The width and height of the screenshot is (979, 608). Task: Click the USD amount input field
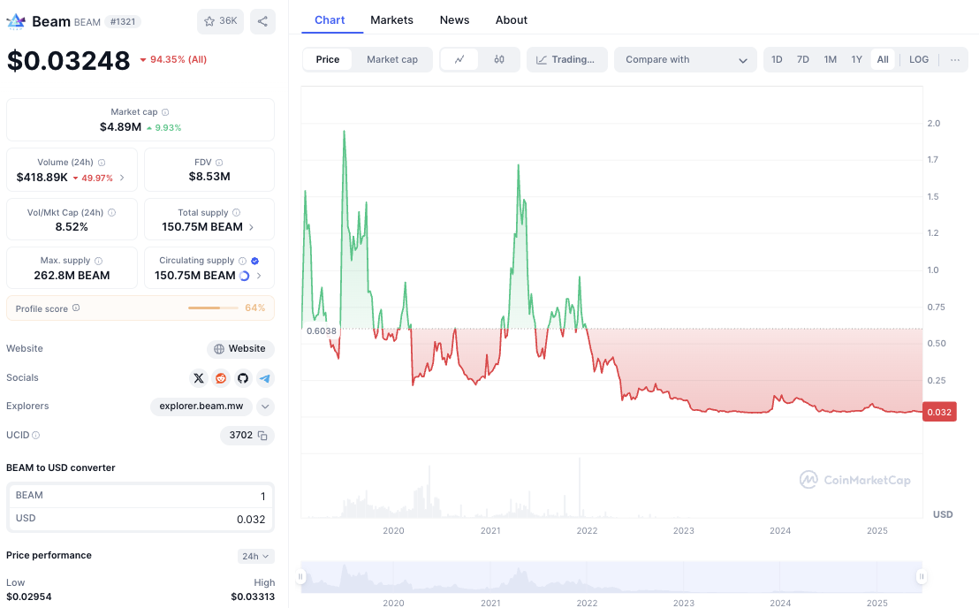[x=140, y=519]
